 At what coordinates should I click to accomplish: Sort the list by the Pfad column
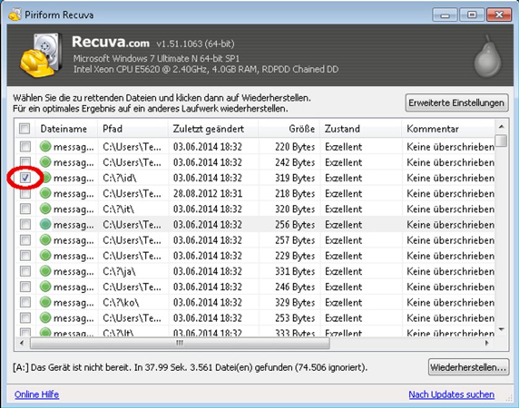coord(133,129)
